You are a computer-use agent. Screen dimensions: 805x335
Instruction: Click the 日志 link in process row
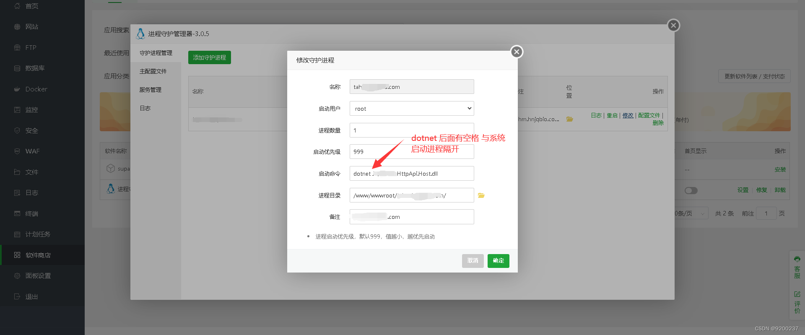[x=596, y=115]
